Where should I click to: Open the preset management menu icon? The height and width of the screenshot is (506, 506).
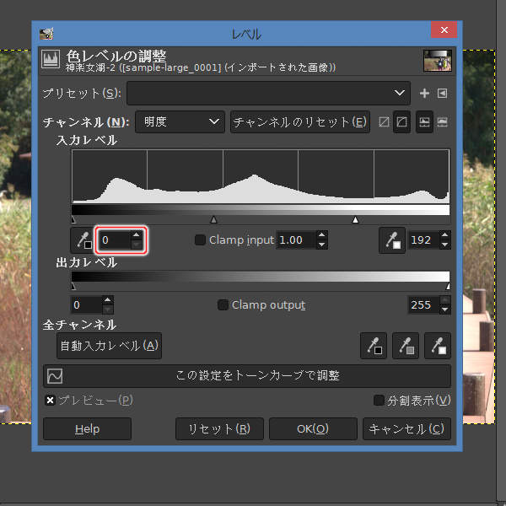coord(442,94)
